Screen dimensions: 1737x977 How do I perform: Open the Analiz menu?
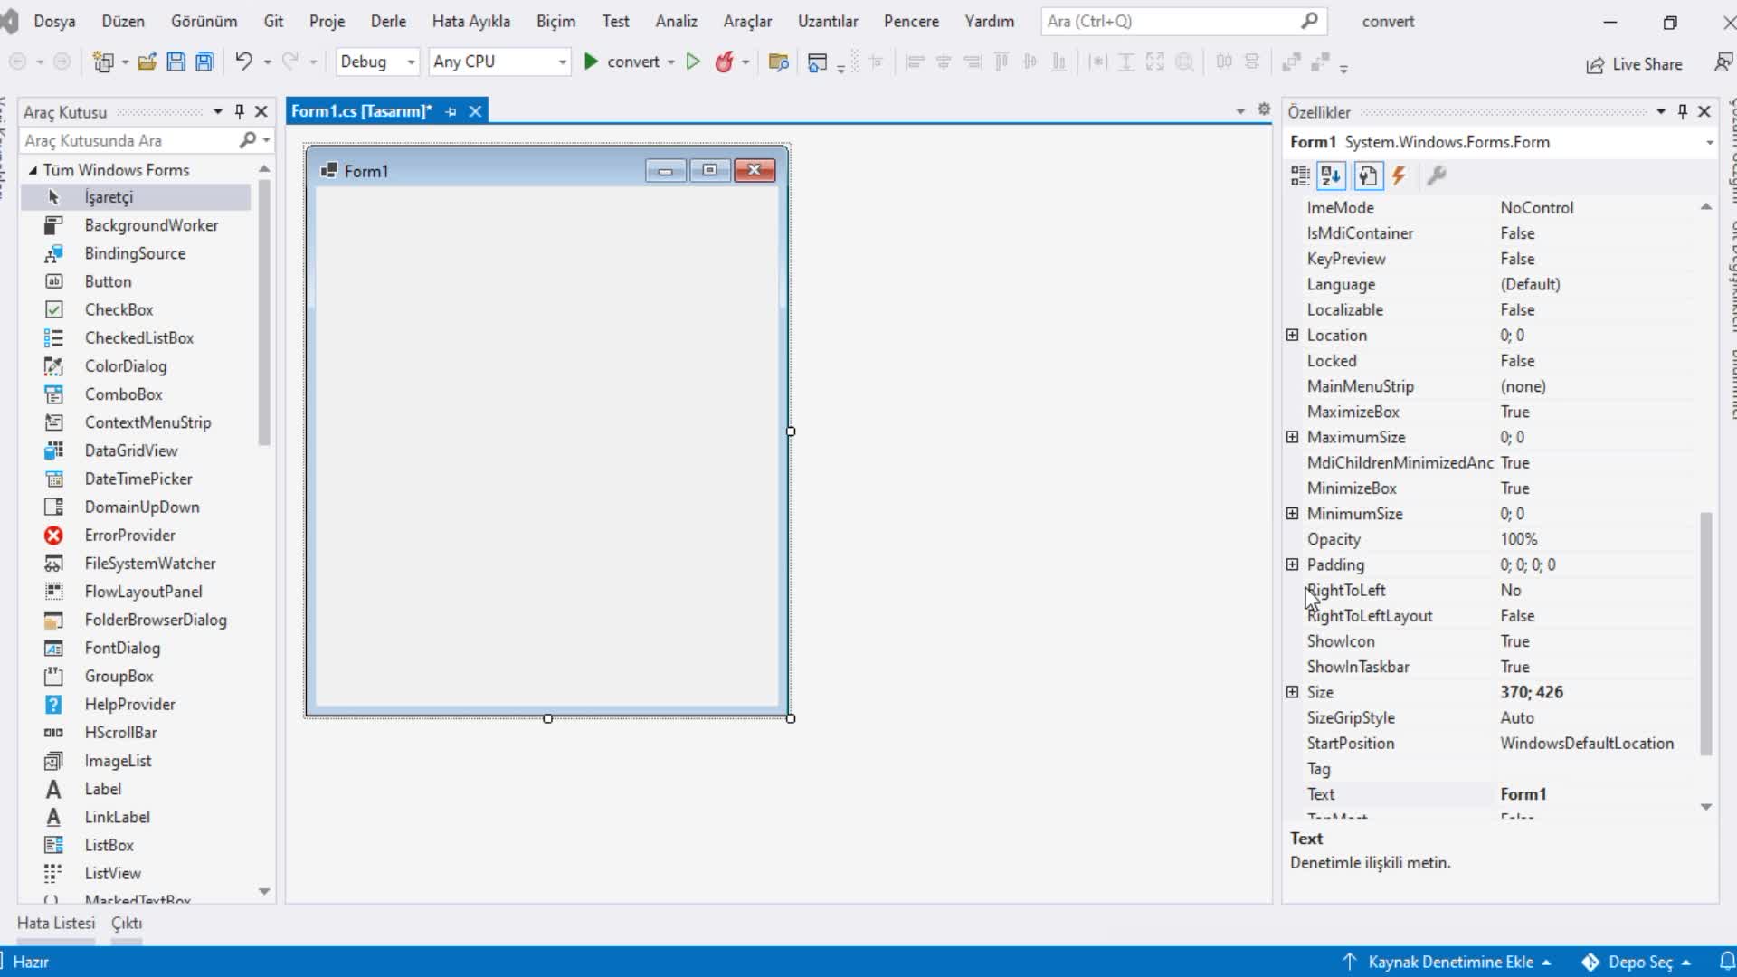coord(677,20)
